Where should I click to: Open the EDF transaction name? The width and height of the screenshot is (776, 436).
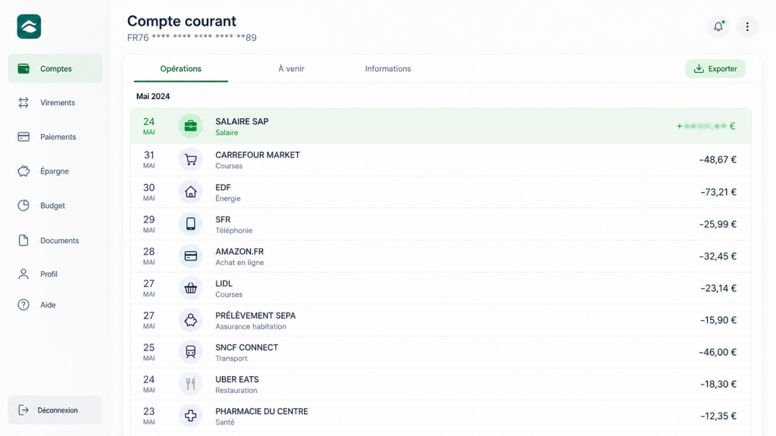pyautogui.click(x=223, y=188)
